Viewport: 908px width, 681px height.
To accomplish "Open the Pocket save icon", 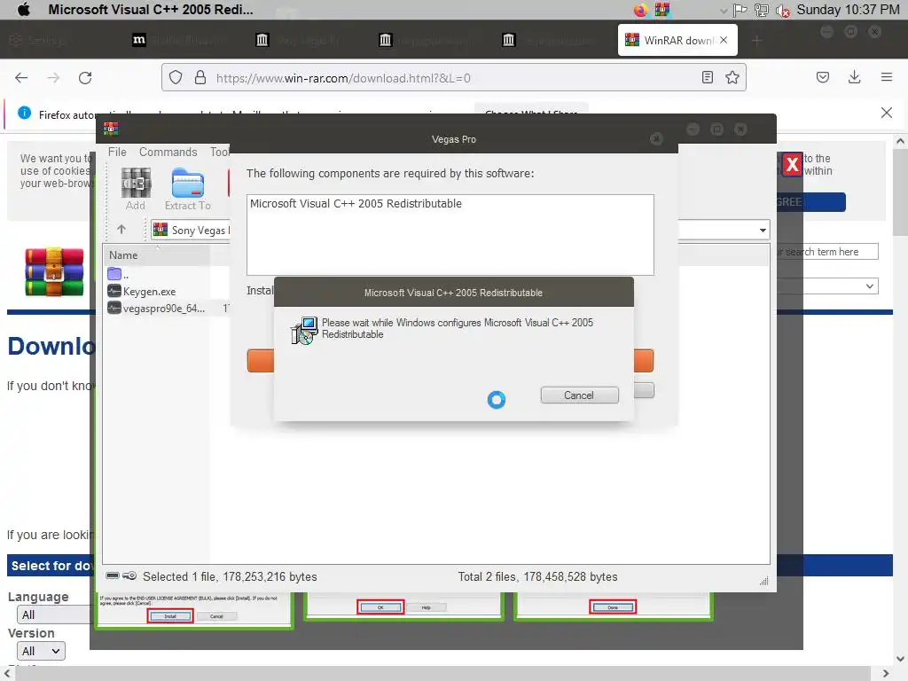I will click(x=823, y=78).
